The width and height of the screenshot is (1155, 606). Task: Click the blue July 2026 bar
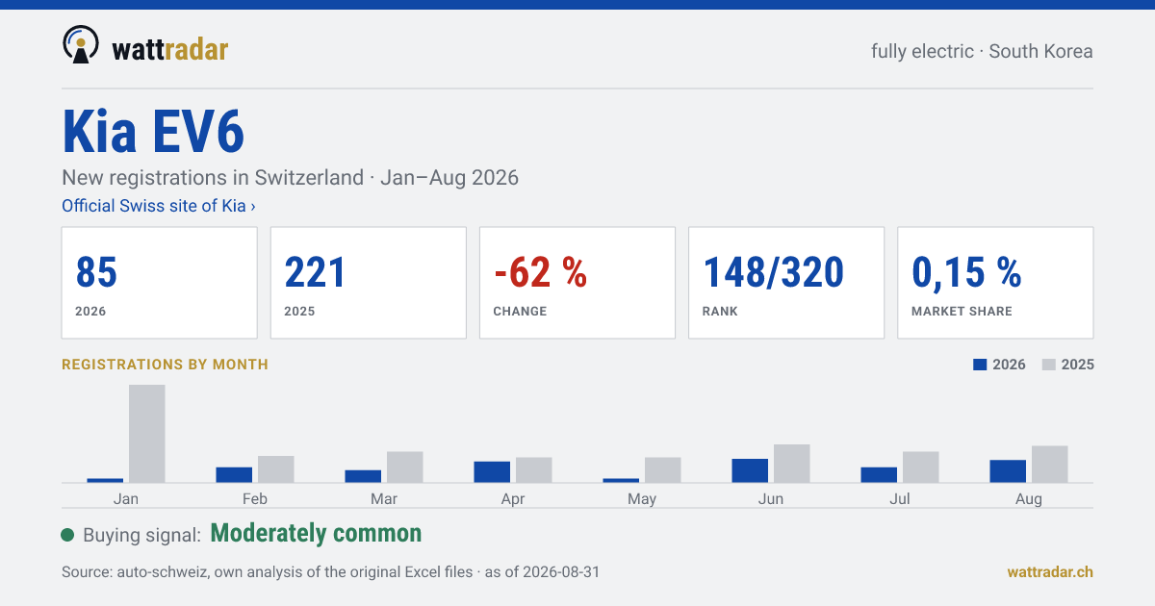coord(879,475)
